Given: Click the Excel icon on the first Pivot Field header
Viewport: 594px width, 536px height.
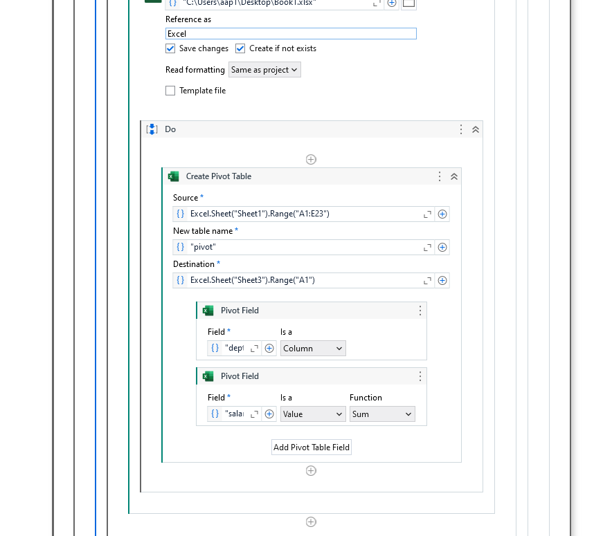Looking at the screenshot, I should (x=208, y=311).
